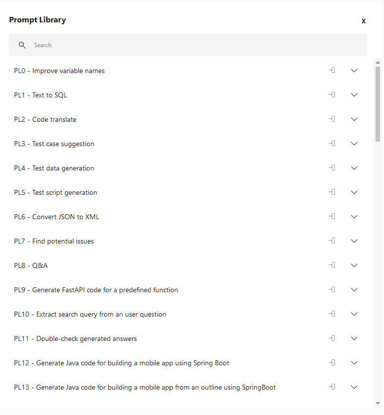
Task: Insert the PL8 Q&A prompt
Action: click(332, 265)
